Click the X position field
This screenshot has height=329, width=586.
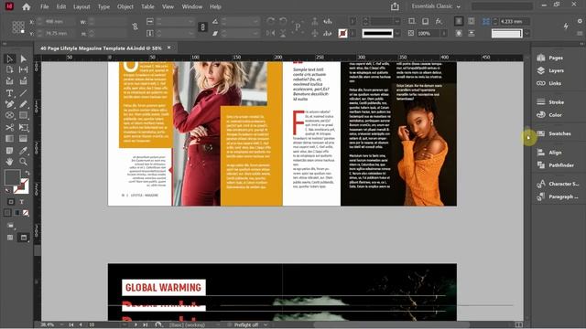click(56, 22)
